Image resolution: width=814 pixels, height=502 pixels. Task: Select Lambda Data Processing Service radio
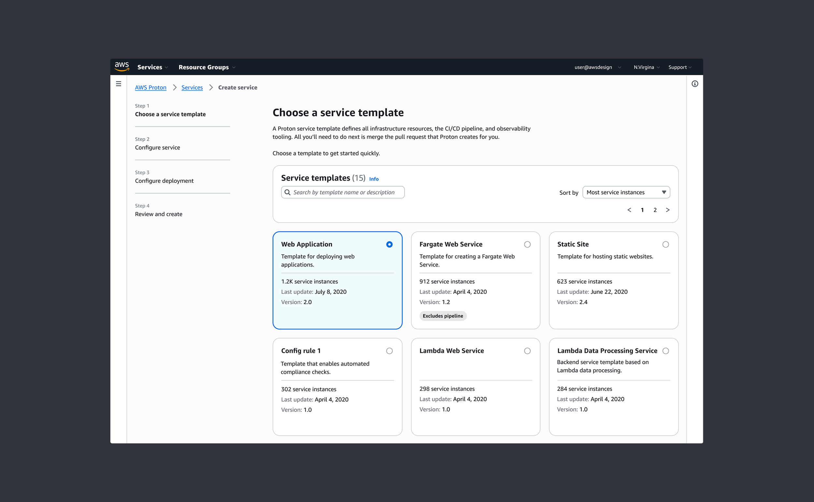click(x=666, y=351)
